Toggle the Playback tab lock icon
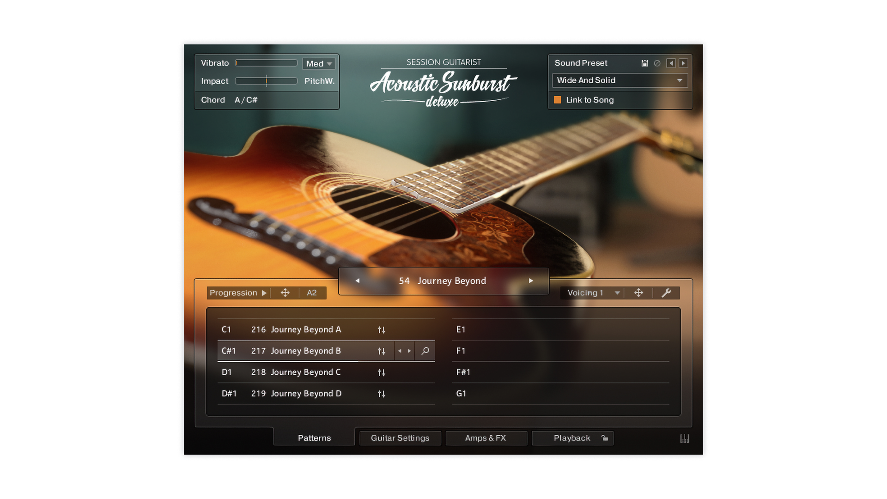This screenshot has height=499, width=887. click(x=605, y=438)
